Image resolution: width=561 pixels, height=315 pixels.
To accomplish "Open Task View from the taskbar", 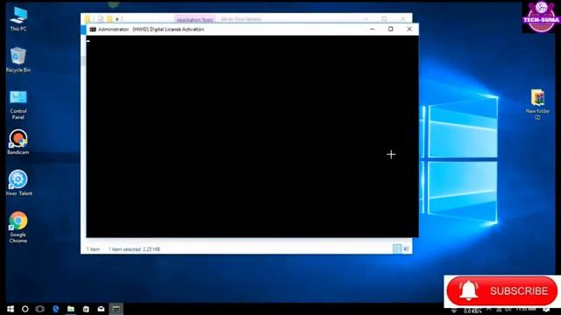I will click(40, 309).
